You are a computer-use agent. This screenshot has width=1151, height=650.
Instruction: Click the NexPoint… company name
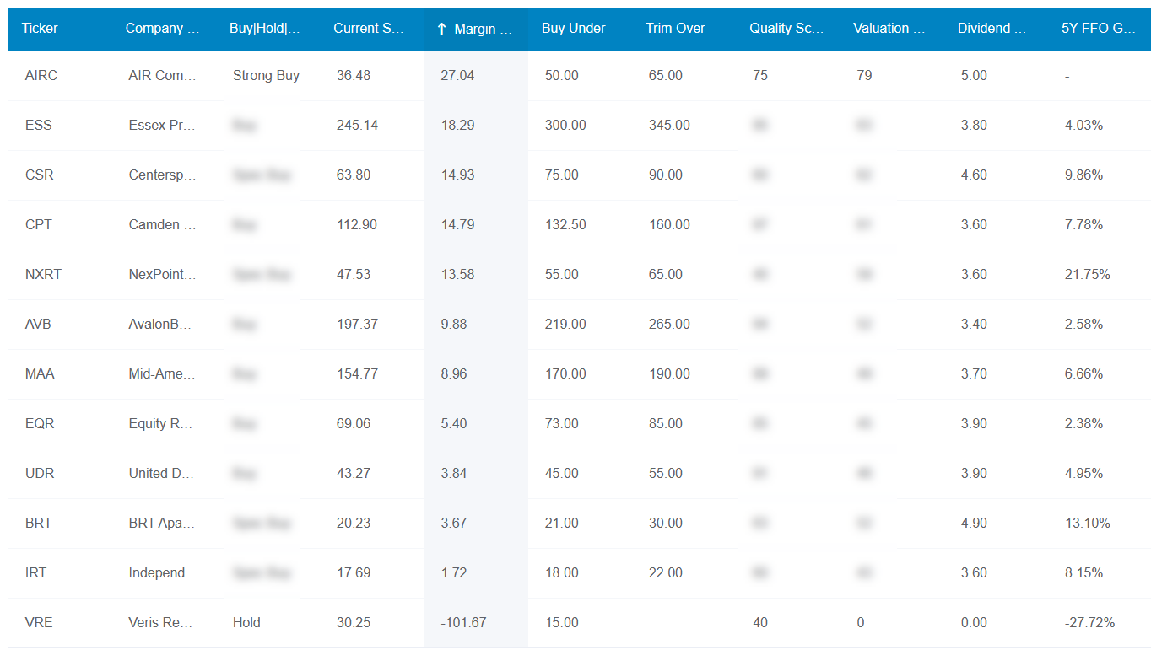[163, 275]
